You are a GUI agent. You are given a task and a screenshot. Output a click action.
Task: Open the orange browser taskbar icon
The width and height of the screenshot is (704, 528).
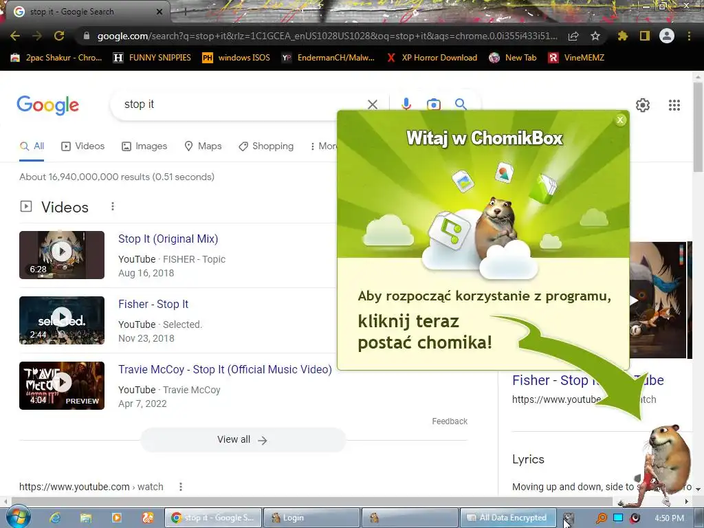point(148,518)
